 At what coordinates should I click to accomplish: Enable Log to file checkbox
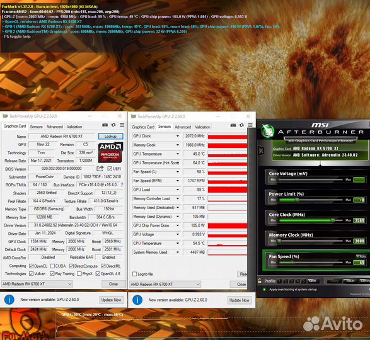tap(134, 274)
